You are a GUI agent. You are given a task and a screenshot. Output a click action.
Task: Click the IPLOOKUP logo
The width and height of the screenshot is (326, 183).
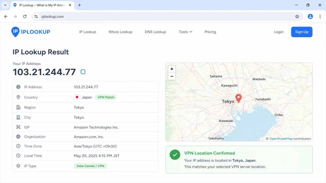pos(31,32)
